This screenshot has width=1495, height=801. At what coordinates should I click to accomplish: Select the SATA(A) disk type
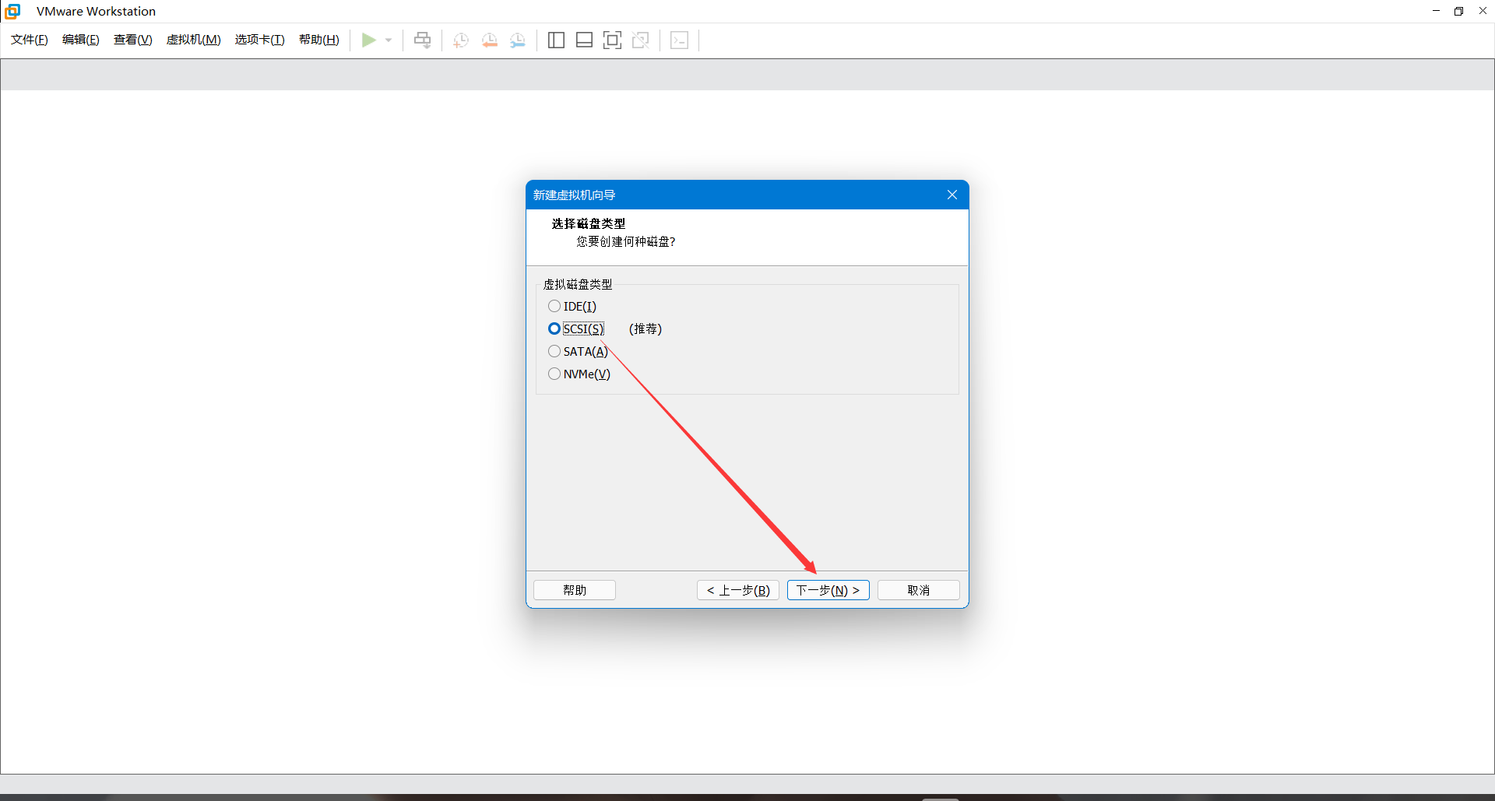(x=578, y=351)
